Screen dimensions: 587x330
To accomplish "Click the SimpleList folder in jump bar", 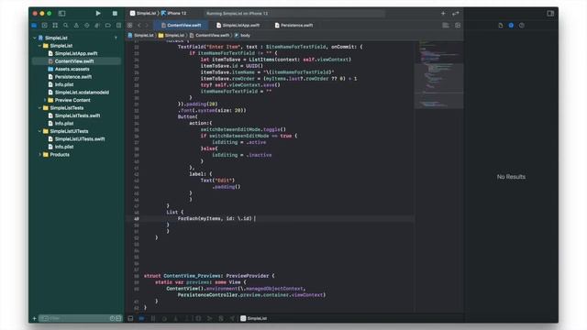I will (172, 35).
